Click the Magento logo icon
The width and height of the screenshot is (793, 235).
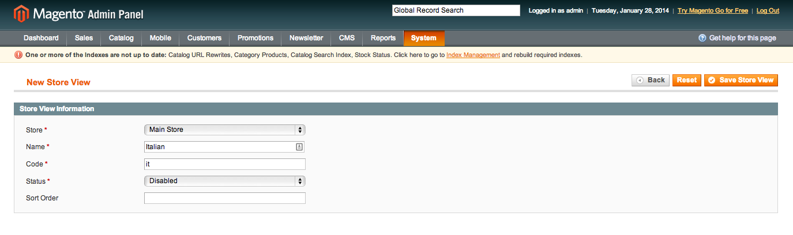(x=22, y=13)
